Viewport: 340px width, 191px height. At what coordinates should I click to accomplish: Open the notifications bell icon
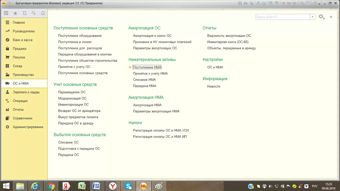[43, 13]
